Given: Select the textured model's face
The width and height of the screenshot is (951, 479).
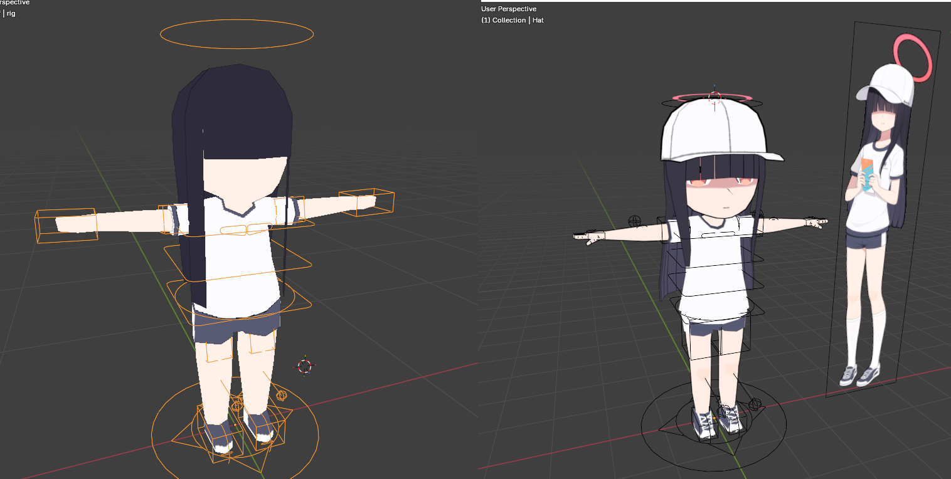Looking at the screenshot, I should (x=723, y=194).
